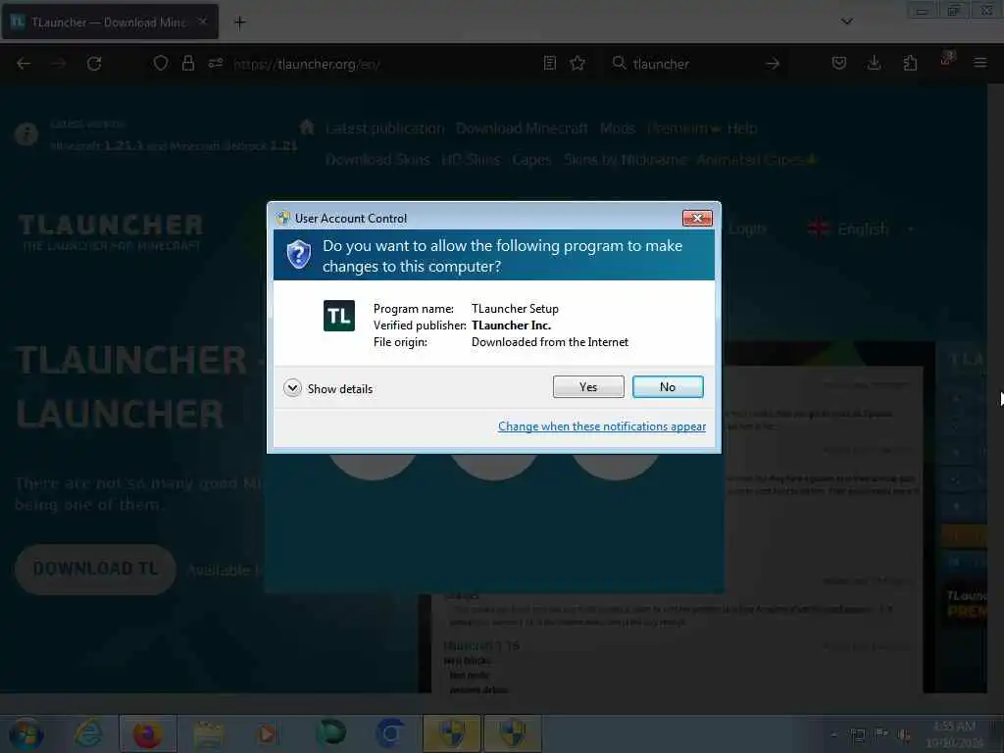
Task: Open HD Skins menu item
Action: [x=471, y=160]
